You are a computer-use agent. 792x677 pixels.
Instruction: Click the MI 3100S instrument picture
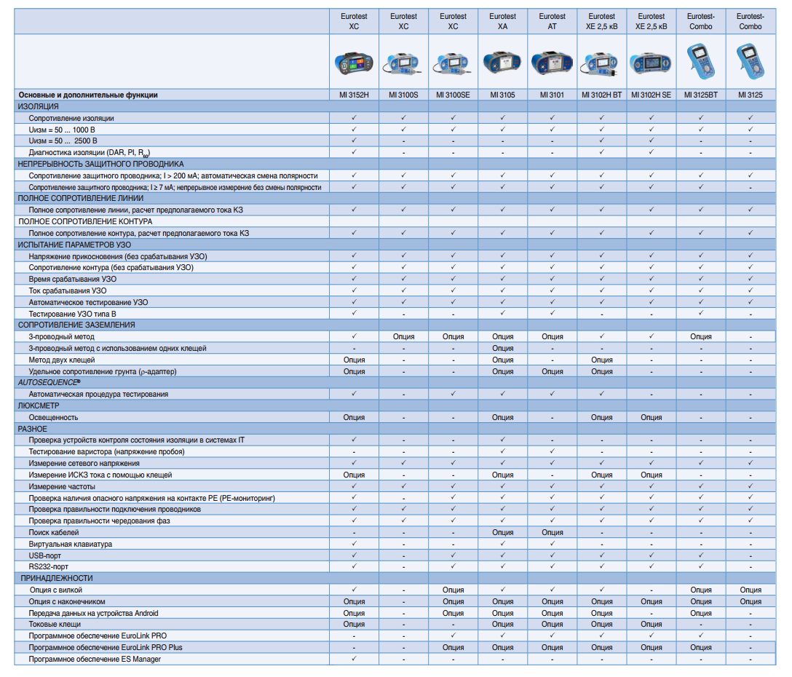click(x=402, y=64)
